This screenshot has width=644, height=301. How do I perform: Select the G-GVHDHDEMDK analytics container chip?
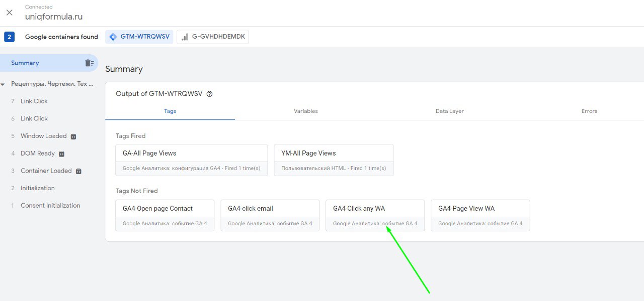point(213,37)
